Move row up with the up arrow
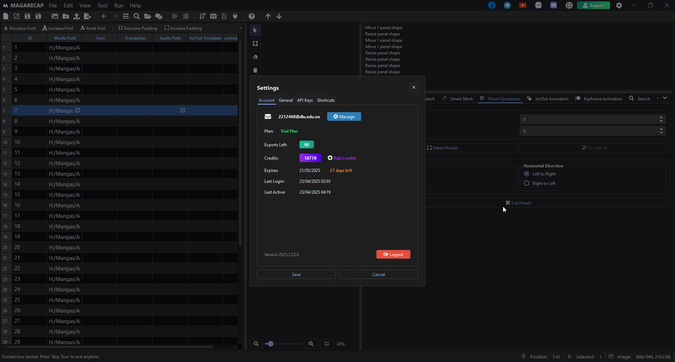 [268, 16]
